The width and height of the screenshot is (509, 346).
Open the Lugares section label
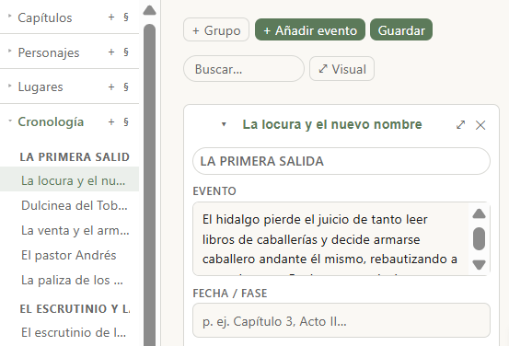coord(40,87)
